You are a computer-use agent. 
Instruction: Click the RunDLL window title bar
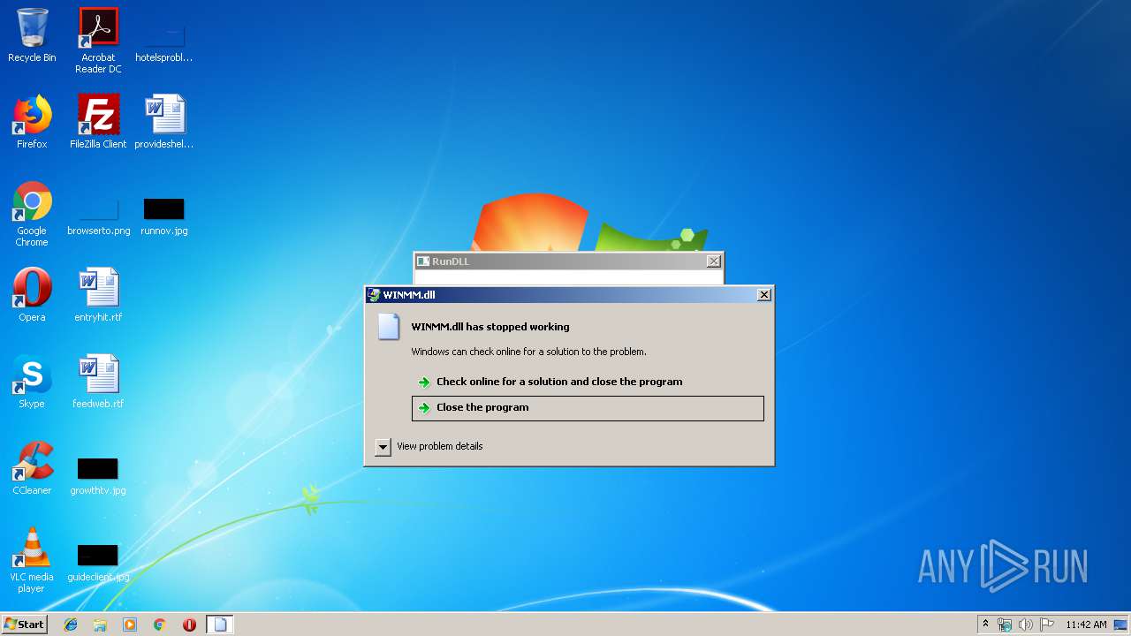point(568,261)
